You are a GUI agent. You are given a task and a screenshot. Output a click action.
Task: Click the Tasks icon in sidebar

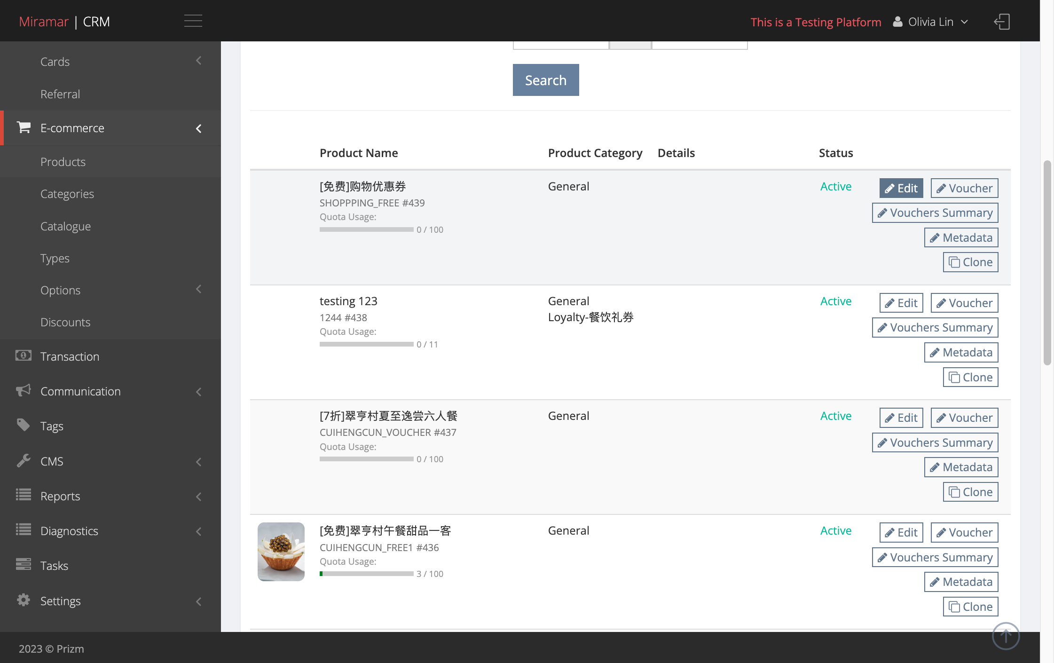point(24,565)
